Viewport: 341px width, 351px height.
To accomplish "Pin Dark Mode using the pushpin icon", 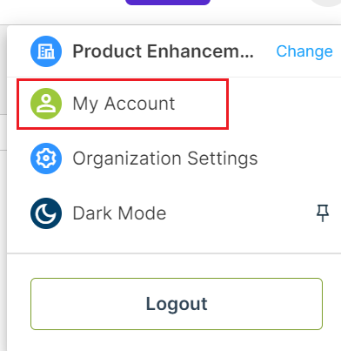I will 323,213.
